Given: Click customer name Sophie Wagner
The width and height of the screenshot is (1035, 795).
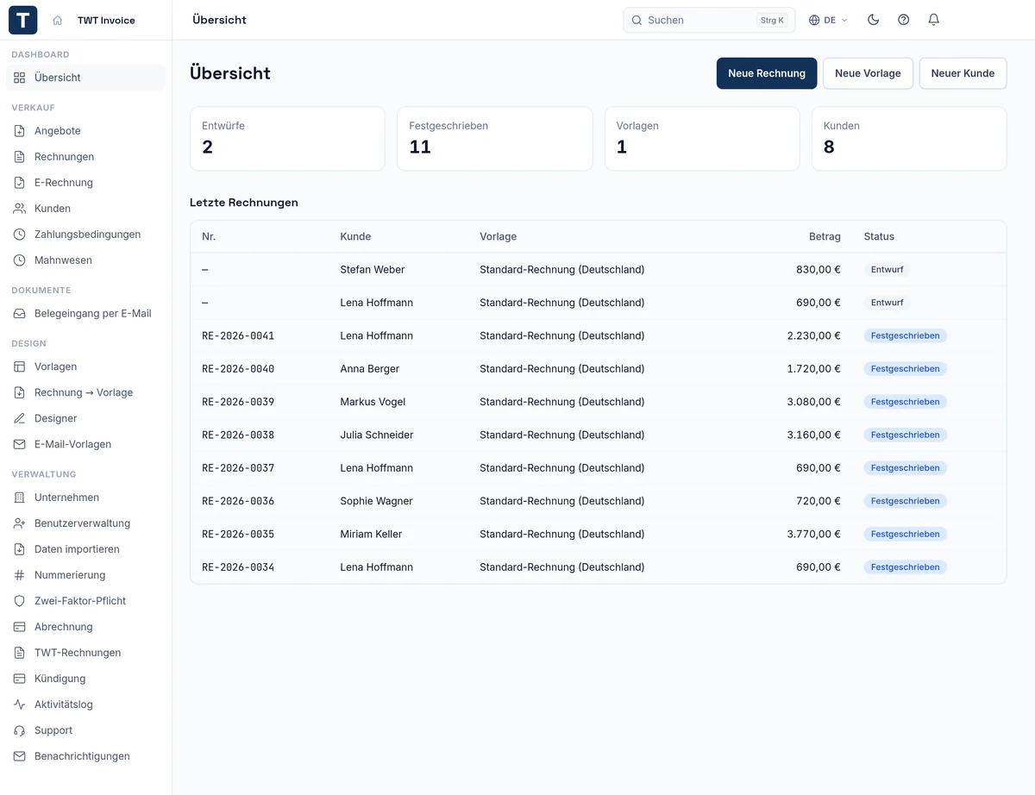Looking at the screenshot, I should coord(377,501).
